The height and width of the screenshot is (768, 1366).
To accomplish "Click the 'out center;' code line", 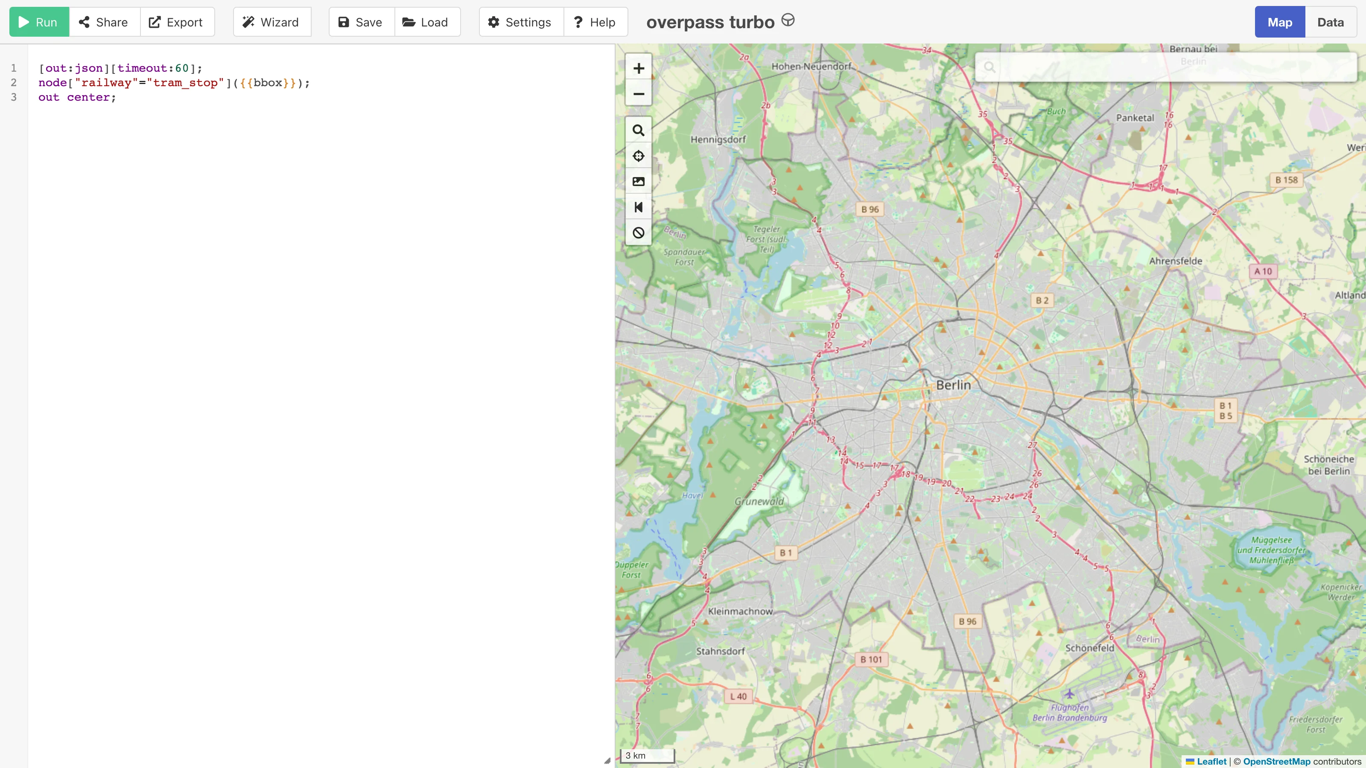I will click(x=77, y=97).
